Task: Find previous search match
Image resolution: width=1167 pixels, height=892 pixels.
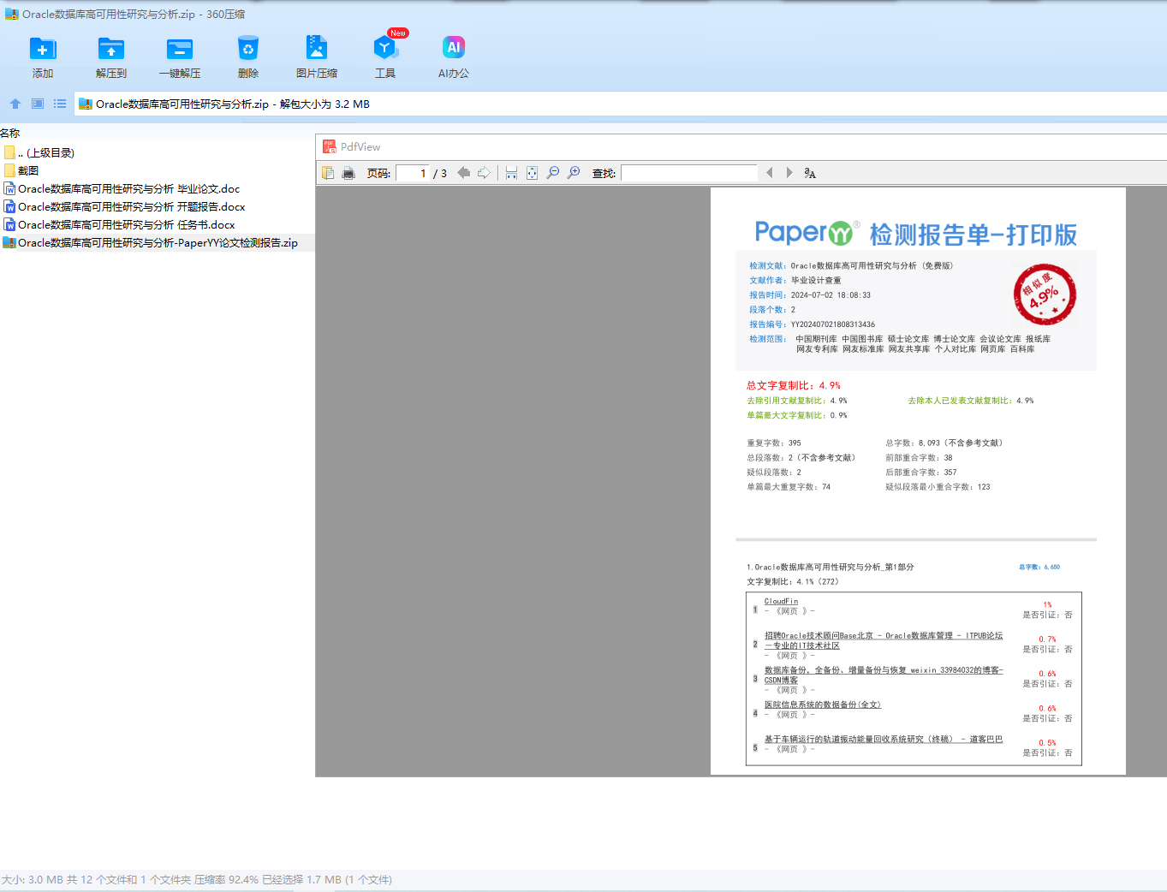Action: (x=769, y=173)
